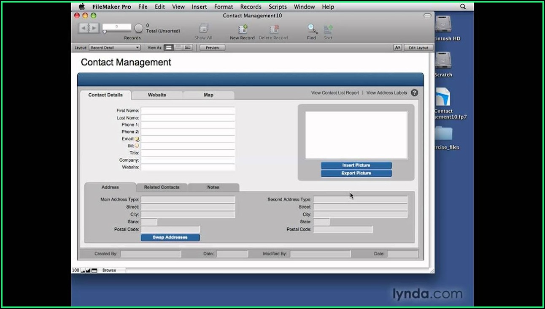Switch to Table view
The width and height of the screenshot is (545, 309).
(x=188, y=48)
